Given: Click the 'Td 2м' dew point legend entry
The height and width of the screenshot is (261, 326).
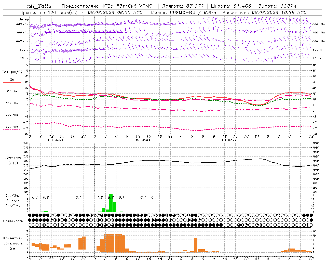Looking at the screenshot, I should point(12,91).
